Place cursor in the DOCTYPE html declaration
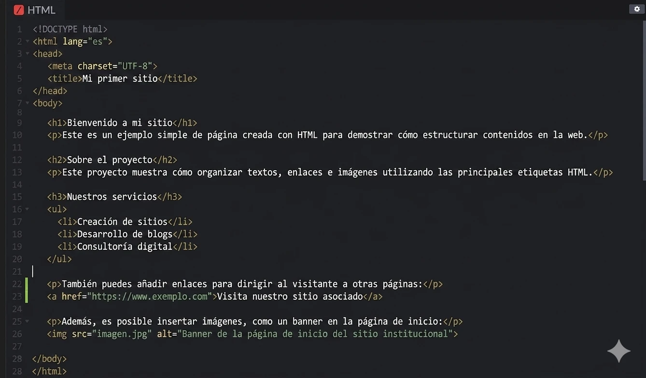Screen dimensions: 646x378 (70, 29)
